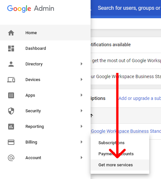Image resolution: width=161 pixels, height=179 pixels.
Task: Select Account menu label
Action: tap(33, 158)
